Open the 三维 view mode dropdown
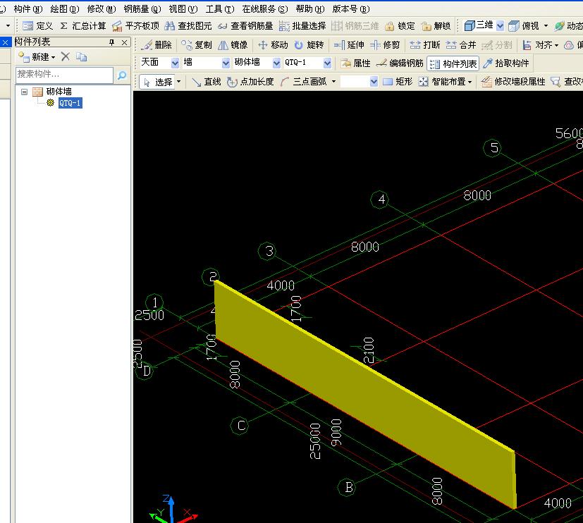The height and width of the screenshot is (523, 583). pyautogui.click(x=500, y=25)
